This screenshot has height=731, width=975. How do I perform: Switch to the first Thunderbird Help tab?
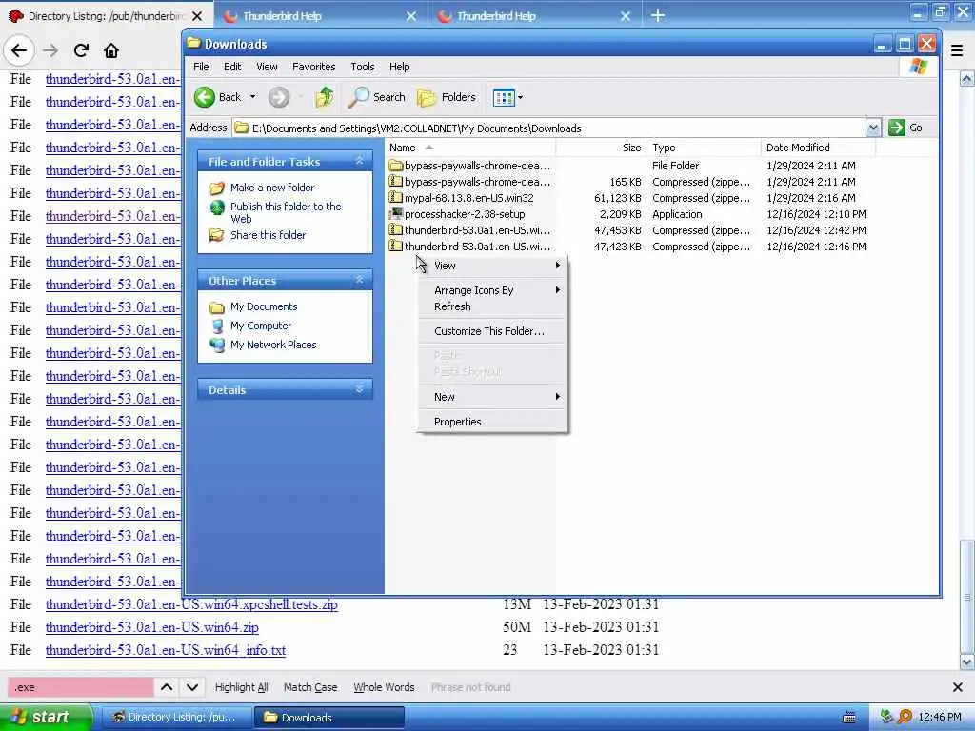point(319,16)
